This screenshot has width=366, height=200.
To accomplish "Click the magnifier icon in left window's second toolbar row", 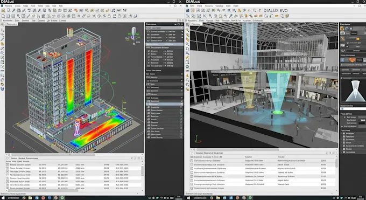I will [x=18, y=16].
